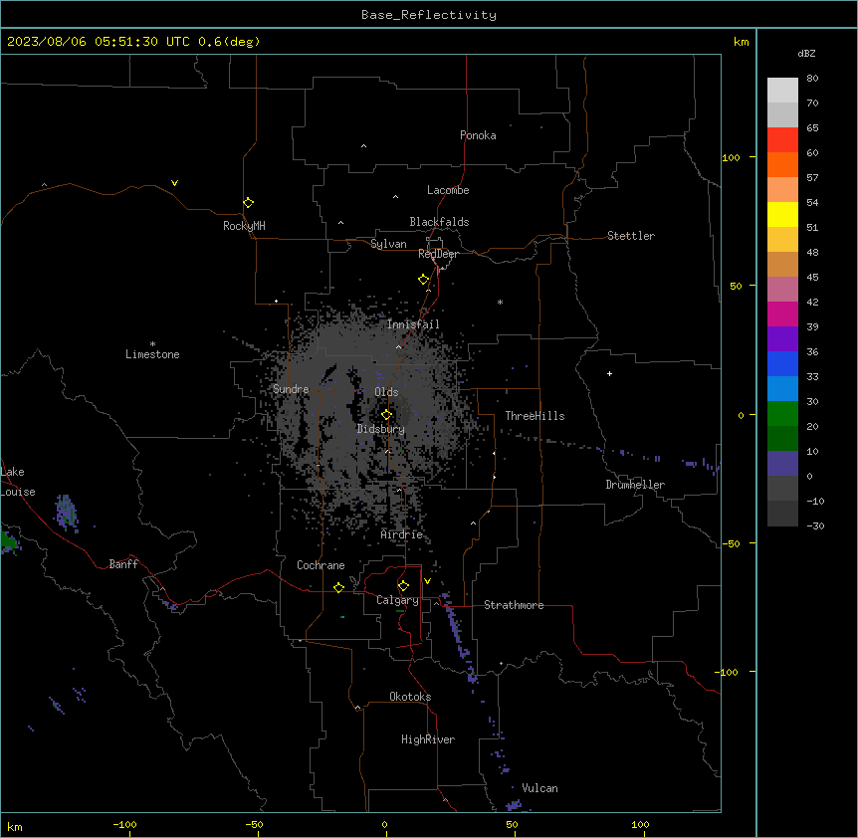Pick the dark blue 36-33 dBZ legend swatch

782,363
